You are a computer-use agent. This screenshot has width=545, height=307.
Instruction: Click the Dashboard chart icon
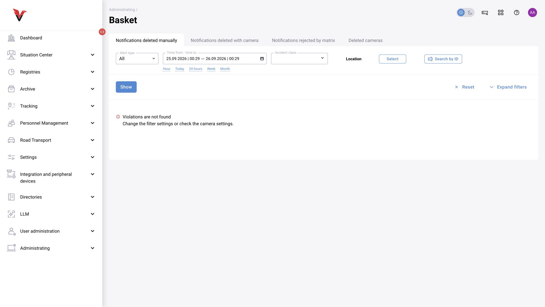[x=11, y=38]
